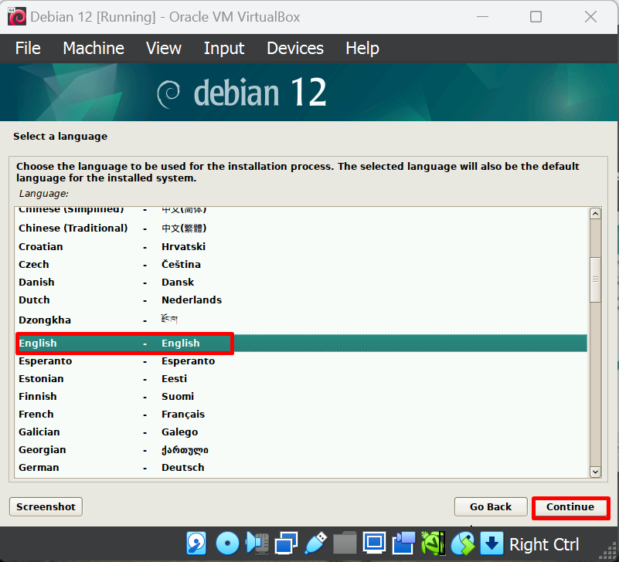Select Galician in the language list
619x562 pixels.
[301, 432]
